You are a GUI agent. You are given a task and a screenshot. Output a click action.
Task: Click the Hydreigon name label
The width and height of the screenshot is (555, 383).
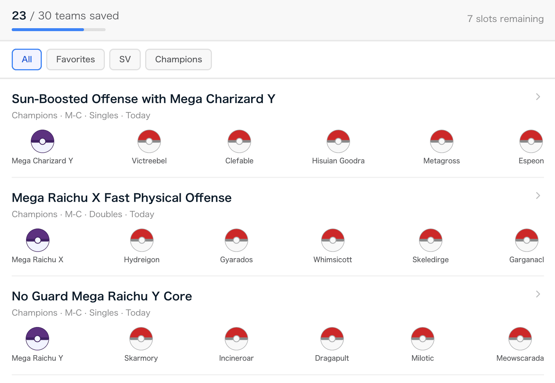click(x=142, y=260)
